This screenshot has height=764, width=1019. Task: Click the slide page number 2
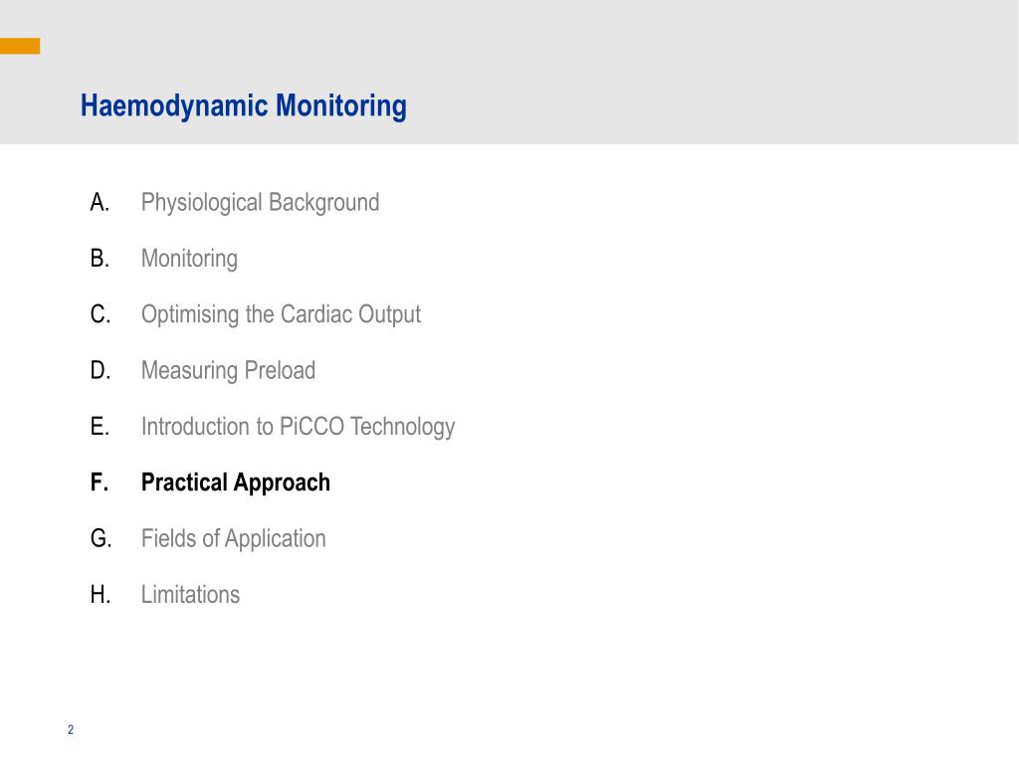click(71, 730)
